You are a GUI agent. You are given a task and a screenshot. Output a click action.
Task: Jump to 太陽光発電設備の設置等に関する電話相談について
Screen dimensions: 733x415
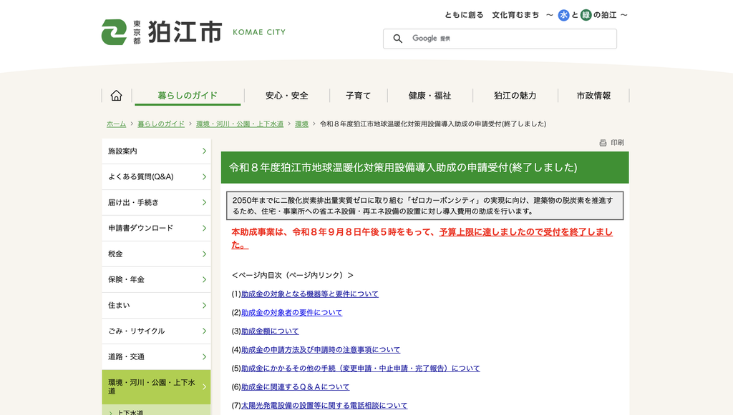(324, 406)
